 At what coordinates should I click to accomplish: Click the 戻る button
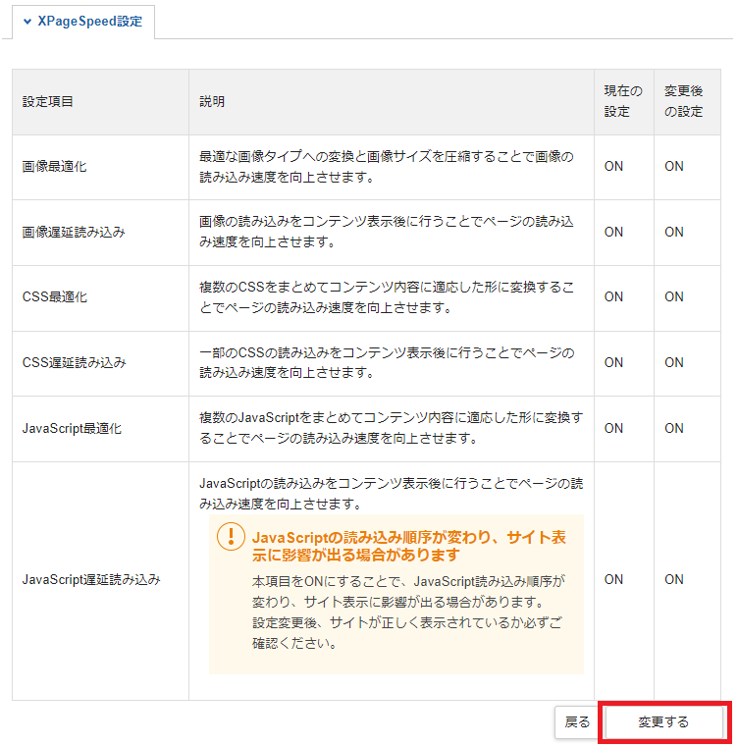[x=577, y=721]
